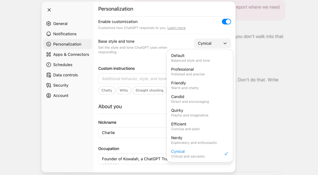Image resolution: width=318 pixels, height=175 pixels.
Task: Select the Chatty style chip
Action: [x=107, y=90]
